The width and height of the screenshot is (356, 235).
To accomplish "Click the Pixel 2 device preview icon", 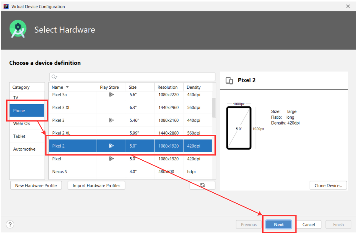I will pos(229,81).
